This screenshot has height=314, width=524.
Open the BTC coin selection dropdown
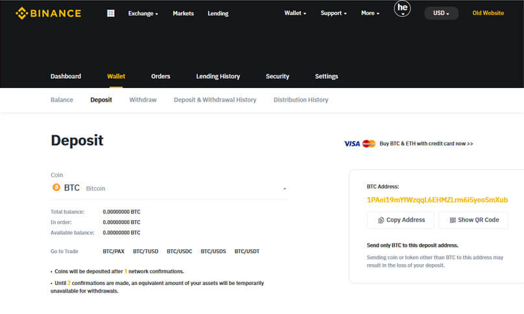[169, 188]
